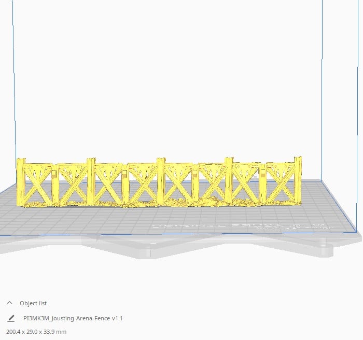Click the fourth tall fence post from the left
Viewport: 363px width, 340px height.
coord(228,179)
